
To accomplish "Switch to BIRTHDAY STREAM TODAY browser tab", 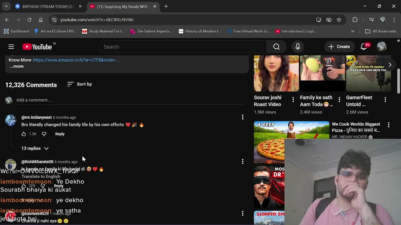I will 48,7.
